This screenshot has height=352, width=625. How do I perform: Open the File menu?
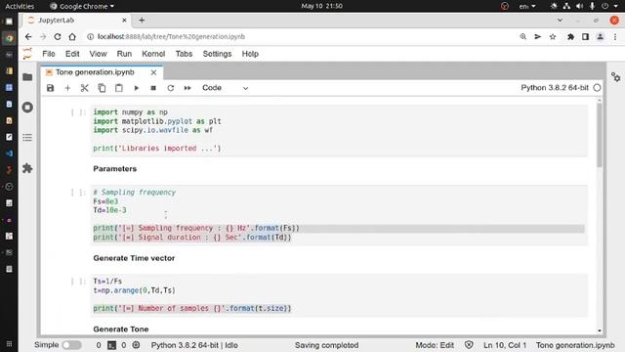coord(49,54)
